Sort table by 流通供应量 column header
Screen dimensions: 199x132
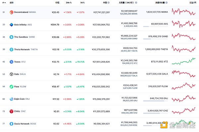pyautogui.click(x=160, y=3)
